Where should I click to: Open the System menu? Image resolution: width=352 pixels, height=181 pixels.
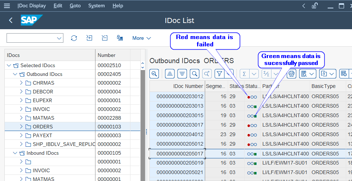click(97, 5)
